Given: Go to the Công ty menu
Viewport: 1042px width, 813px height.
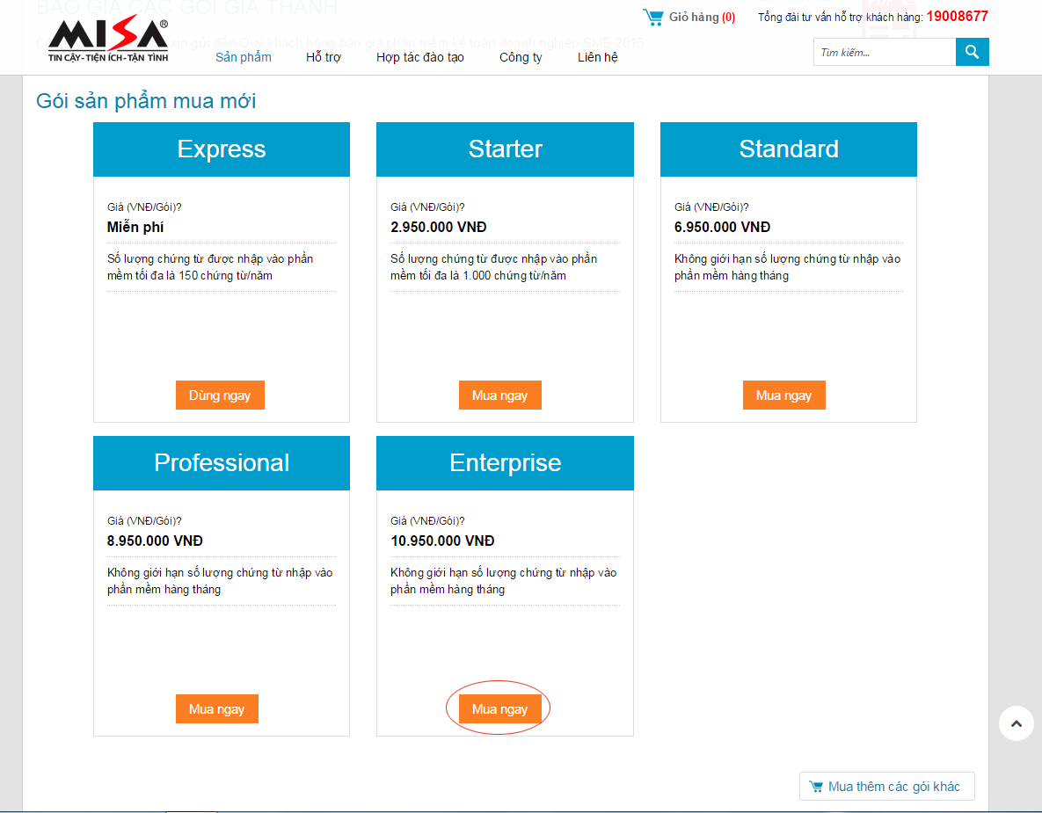Looking at the screenshot, I should coord(521,57).
